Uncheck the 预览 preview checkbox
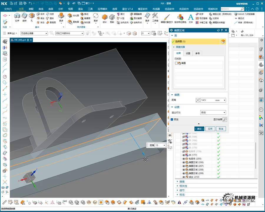 pyautogui.click(x=172, y=120)
